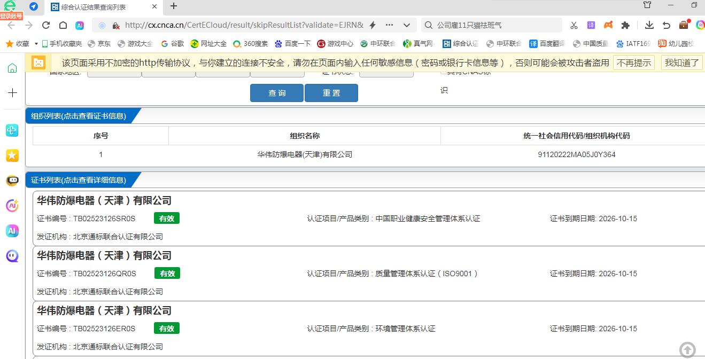Open sidebar home icon

12,68
